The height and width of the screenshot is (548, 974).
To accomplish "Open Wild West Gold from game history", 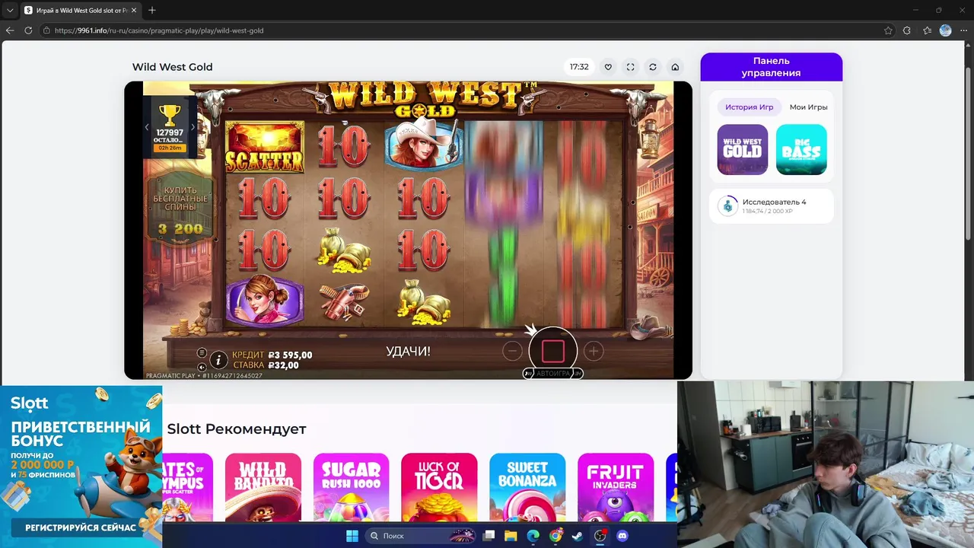I will [743, 150].
